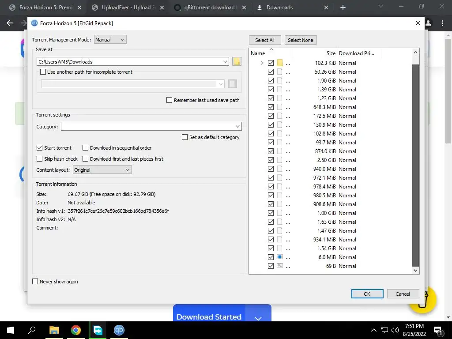
Task: Open File Explorer from the taskbar
Action: click(54, 330)
